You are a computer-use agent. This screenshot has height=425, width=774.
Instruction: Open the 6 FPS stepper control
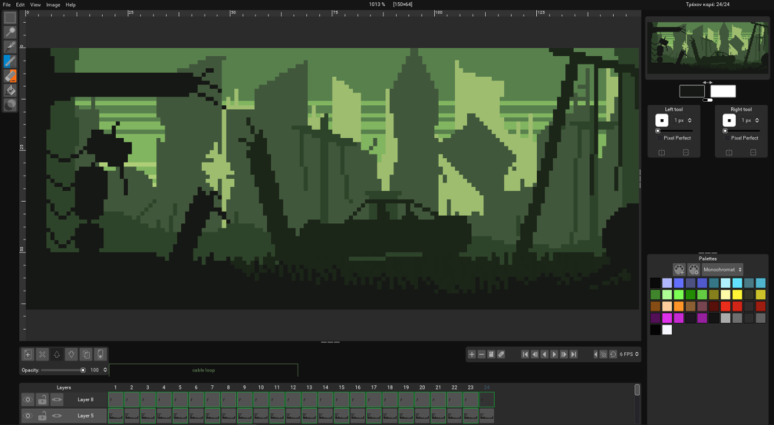click(626, 354)
